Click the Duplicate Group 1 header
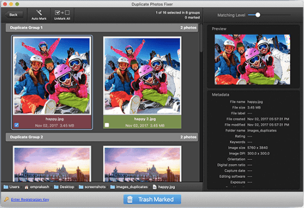Image resolution: width=304 pixels, height=208 pixels. click(x=102, y=28)
